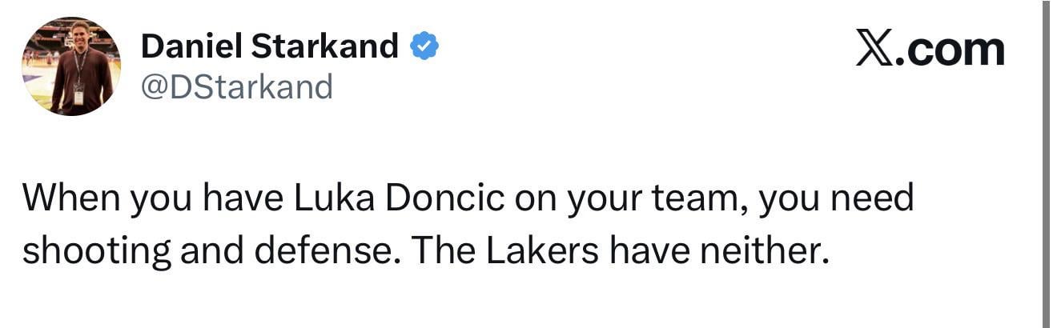Click the word "shooting" in the tweet
1057x328 pixels.
tap(96, 253)
